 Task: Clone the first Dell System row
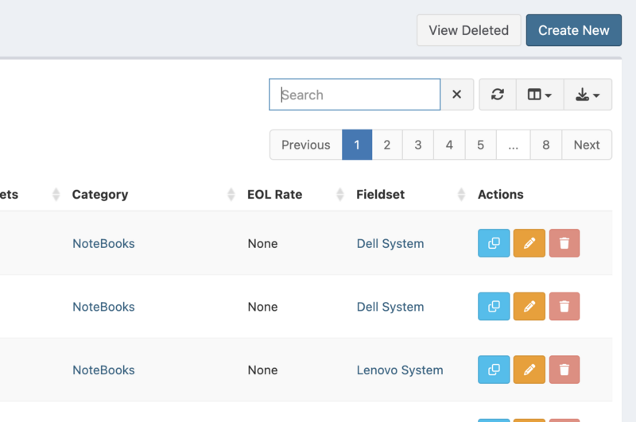494,243
